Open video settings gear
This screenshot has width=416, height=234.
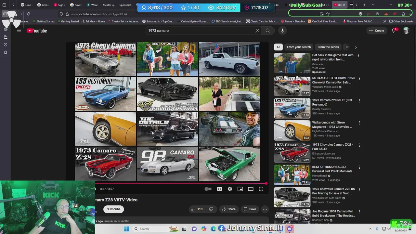pyautogui.click(x=230, y=189)
